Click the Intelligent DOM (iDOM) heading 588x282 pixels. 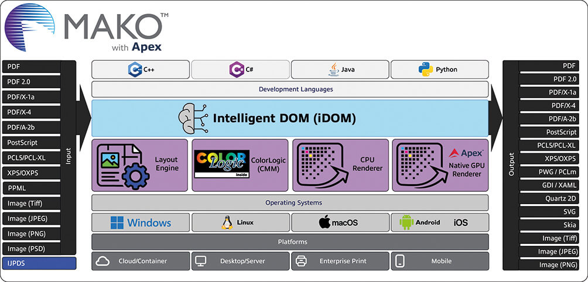click(x=284, y=119)
